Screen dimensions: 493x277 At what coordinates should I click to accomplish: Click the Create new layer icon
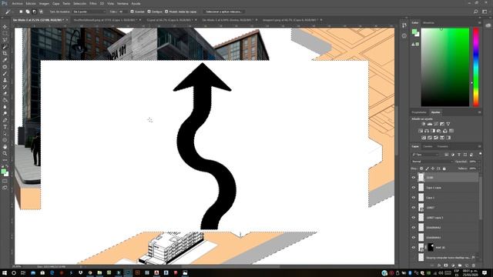coord(467,265)
